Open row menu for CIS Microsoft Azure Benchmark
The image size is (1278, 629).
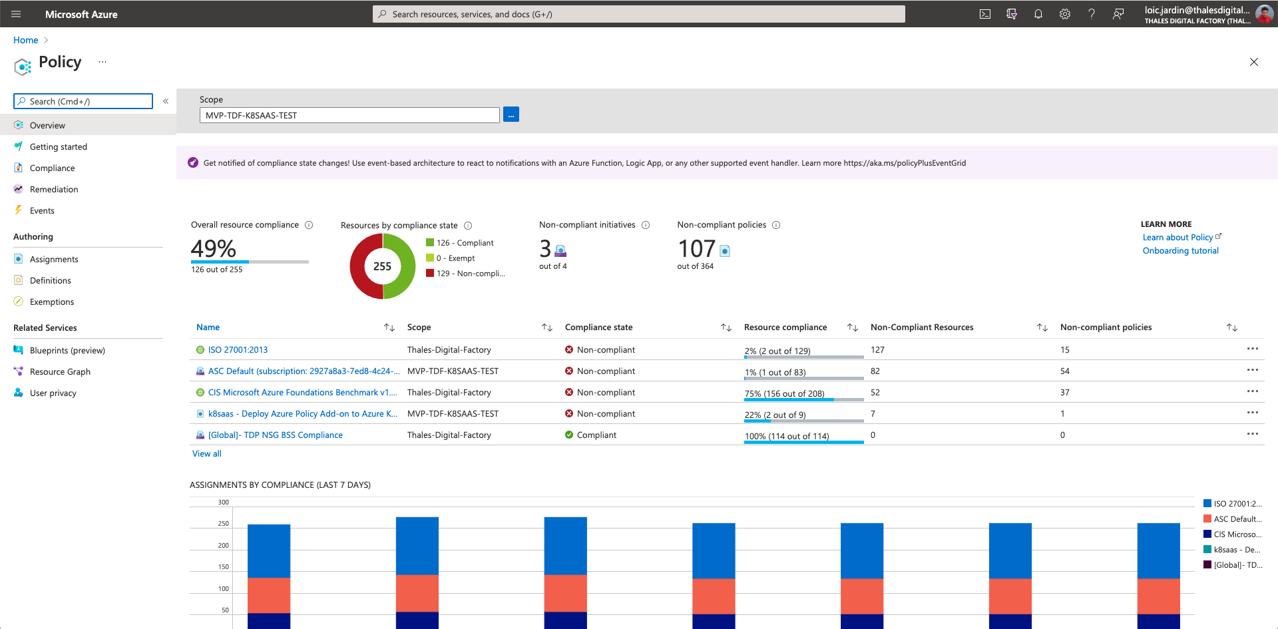[1253, 391]
